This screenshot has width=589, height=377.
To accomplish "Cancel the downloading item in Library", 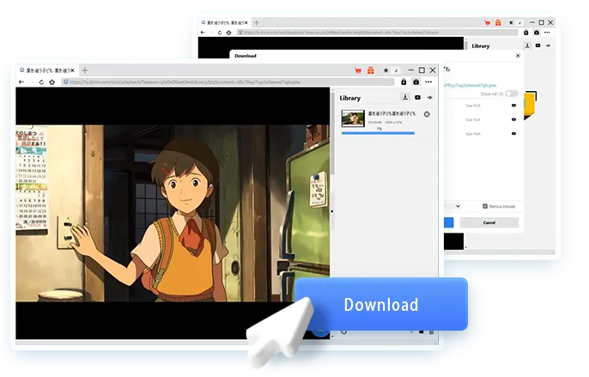I will (x=427, y=114).
